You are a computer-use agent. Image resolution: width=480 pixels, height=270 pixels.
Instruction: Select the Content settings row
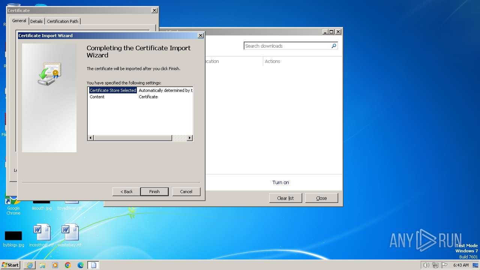pos(140,97)
